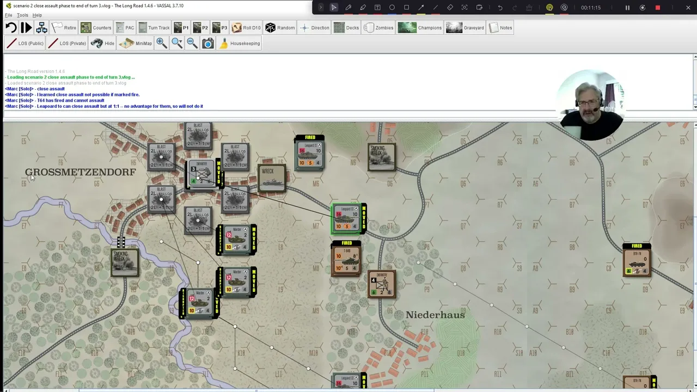Click the screenshot capture frame icon

click(464, 8)
